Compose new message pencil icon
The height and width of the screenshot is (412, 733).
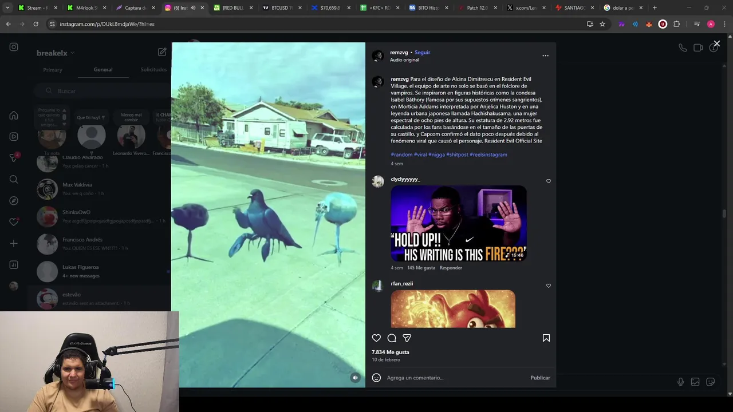(162, 52)
